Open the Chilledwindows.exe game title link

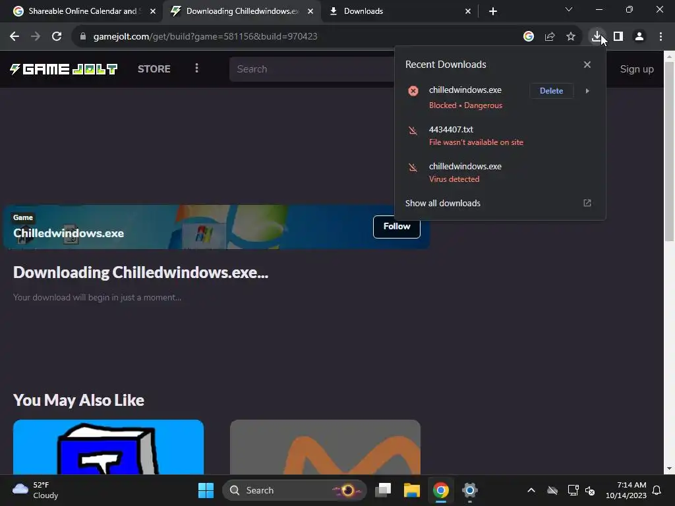click(69, 233)
